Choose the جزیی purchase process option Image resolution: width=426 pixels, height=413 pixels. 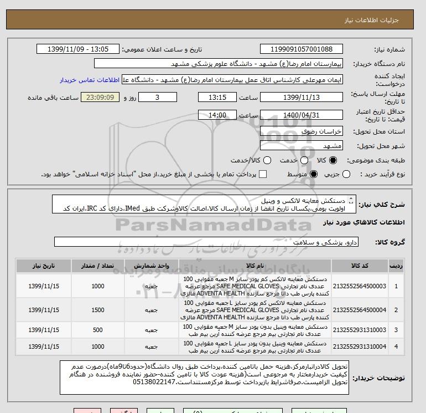(346, 174)
